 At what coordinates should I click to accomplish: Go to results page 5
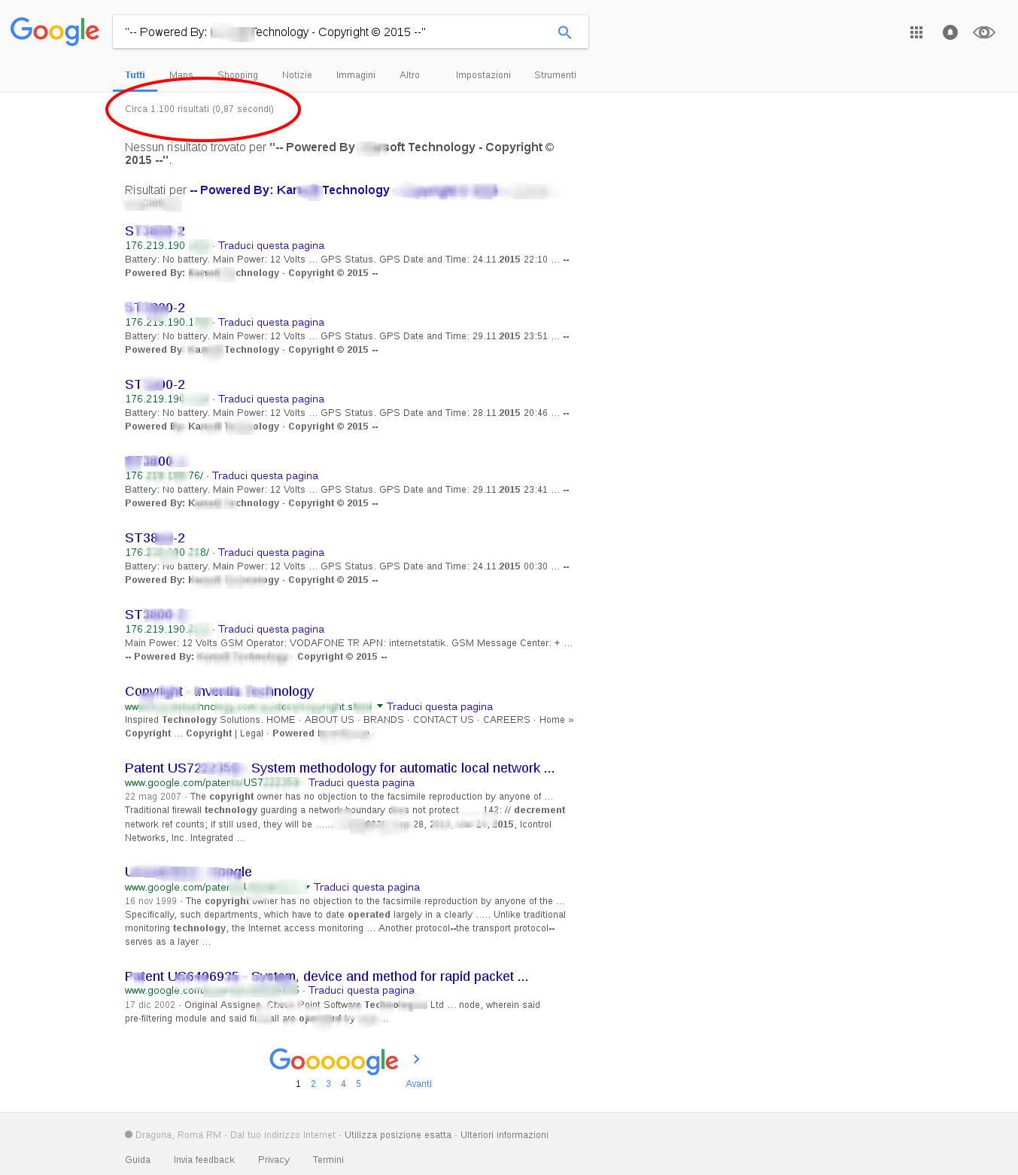coord(358,1084)
